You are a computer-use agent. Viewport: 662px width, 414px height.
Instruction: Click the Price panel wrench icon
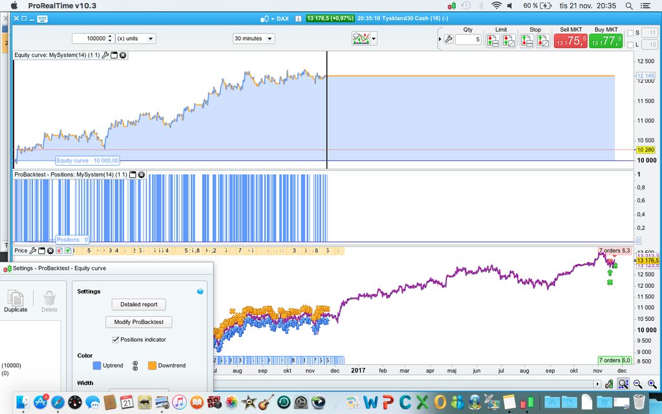pyautogui.click(x=33, y=251)
